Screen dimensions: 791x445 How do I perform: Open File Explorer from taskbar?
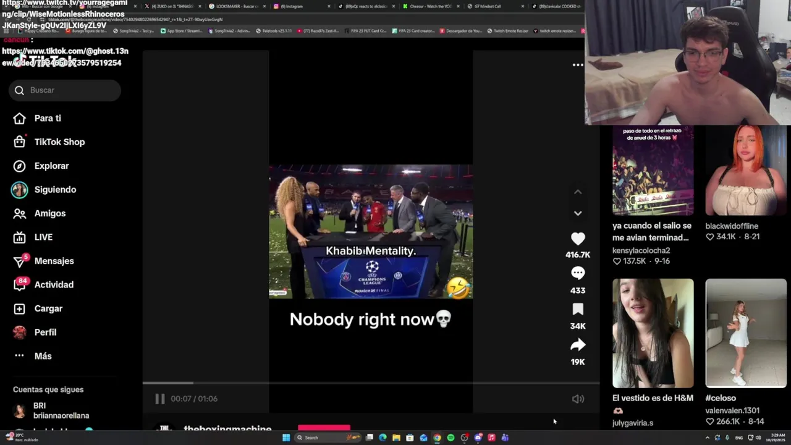(396, 438)
